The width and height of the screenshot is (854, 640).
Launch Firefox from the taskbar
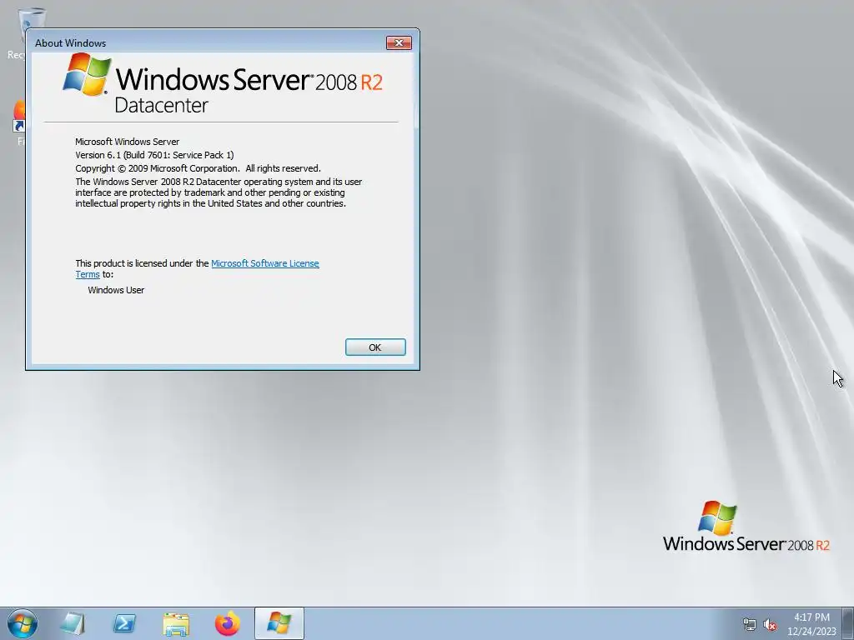(x=228, y=623)
